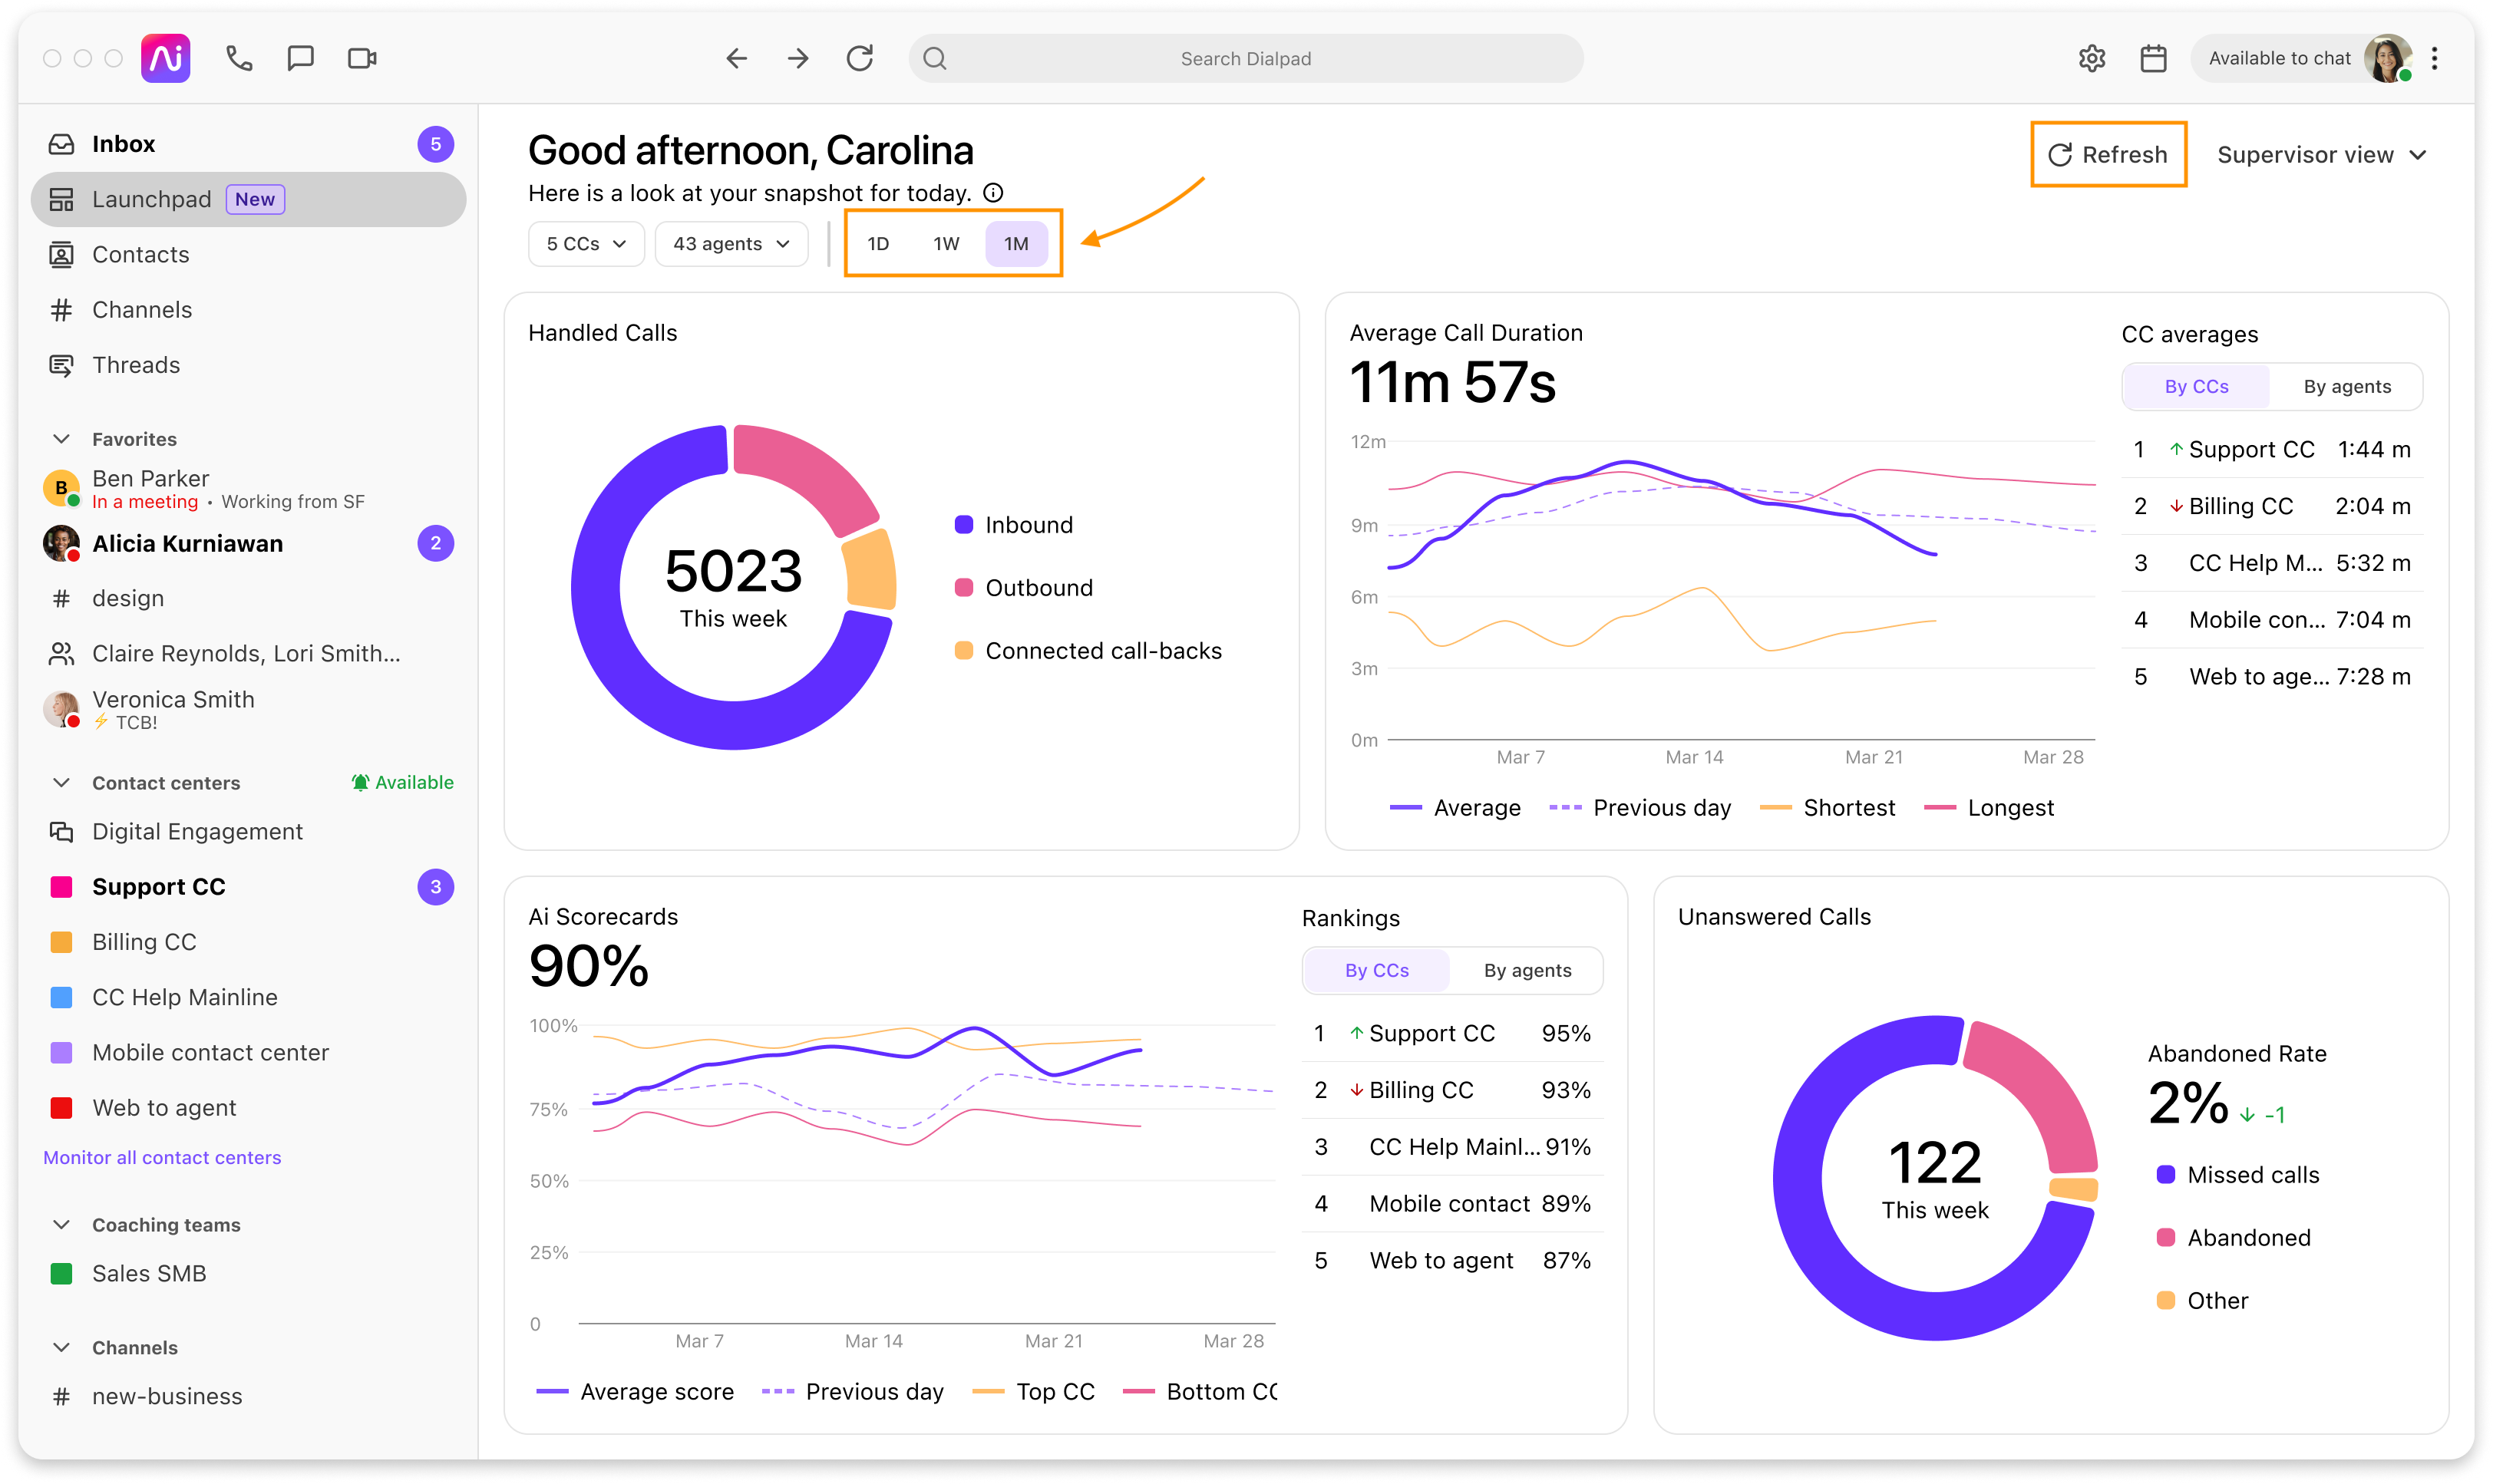The height and width of the screenshot is (1484, 2493).
Task: Select the 1D time range
Action: (878, 244)
